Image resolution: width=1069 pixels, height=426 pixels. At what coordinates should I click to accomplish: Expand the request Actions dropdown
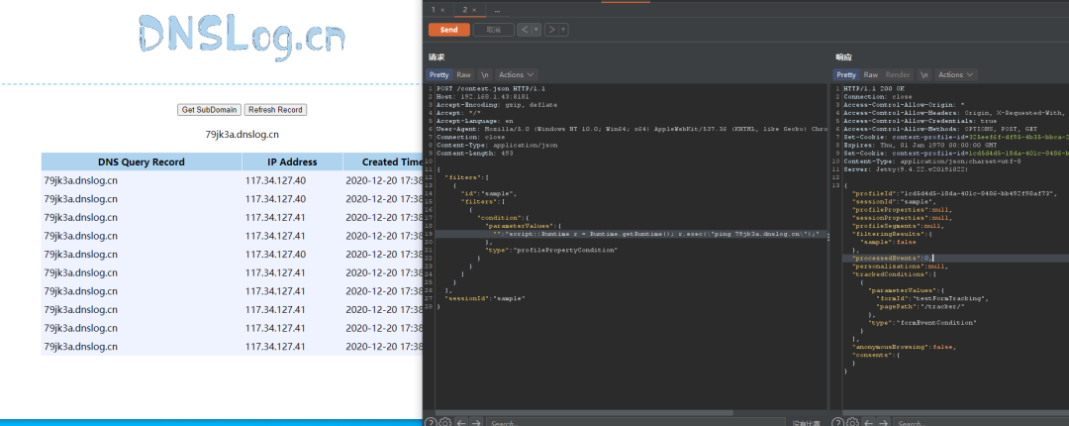pos(517,74)
